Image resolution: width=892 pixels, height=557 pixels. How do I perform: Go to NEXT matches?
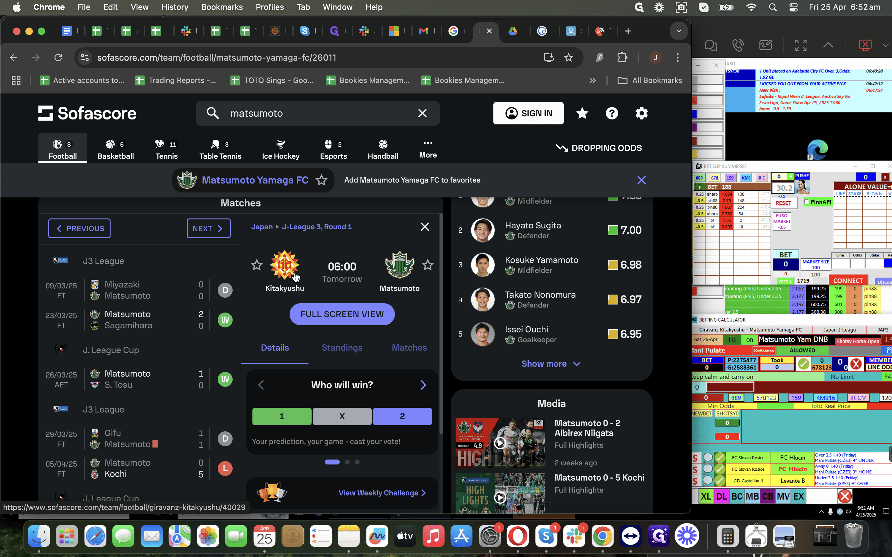tap(208, 228)
